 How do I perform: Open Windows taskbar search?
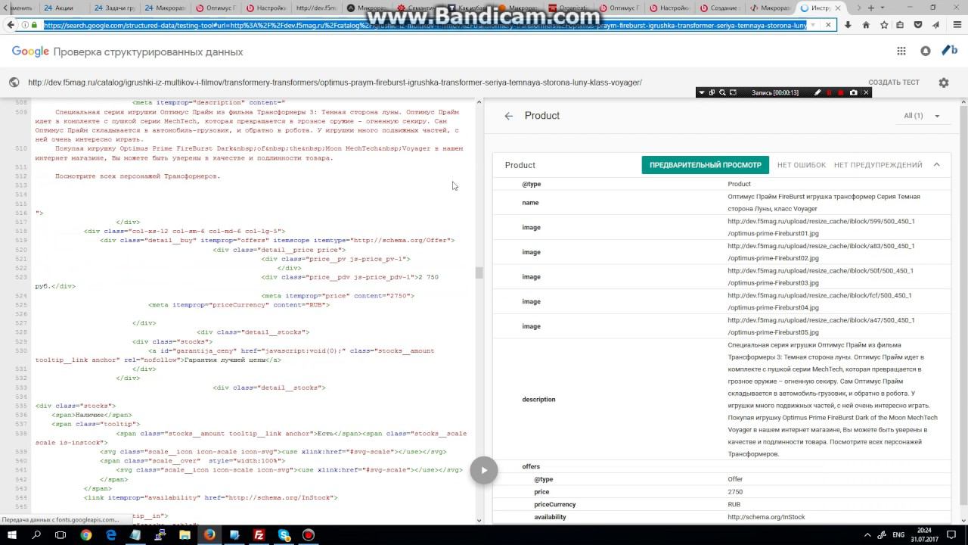(37, 535)
